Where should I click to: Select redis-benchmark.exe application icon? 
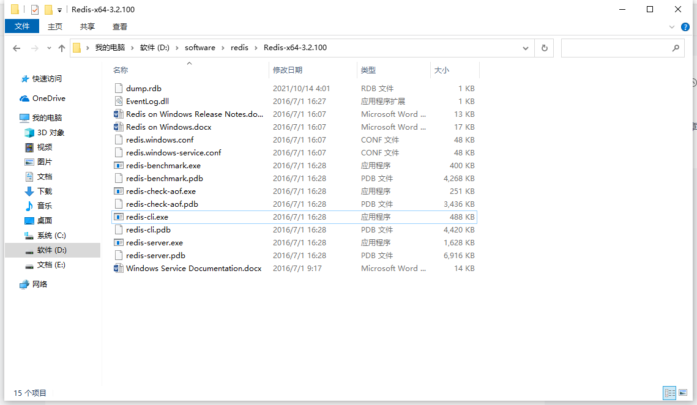(x=118, y=165)
